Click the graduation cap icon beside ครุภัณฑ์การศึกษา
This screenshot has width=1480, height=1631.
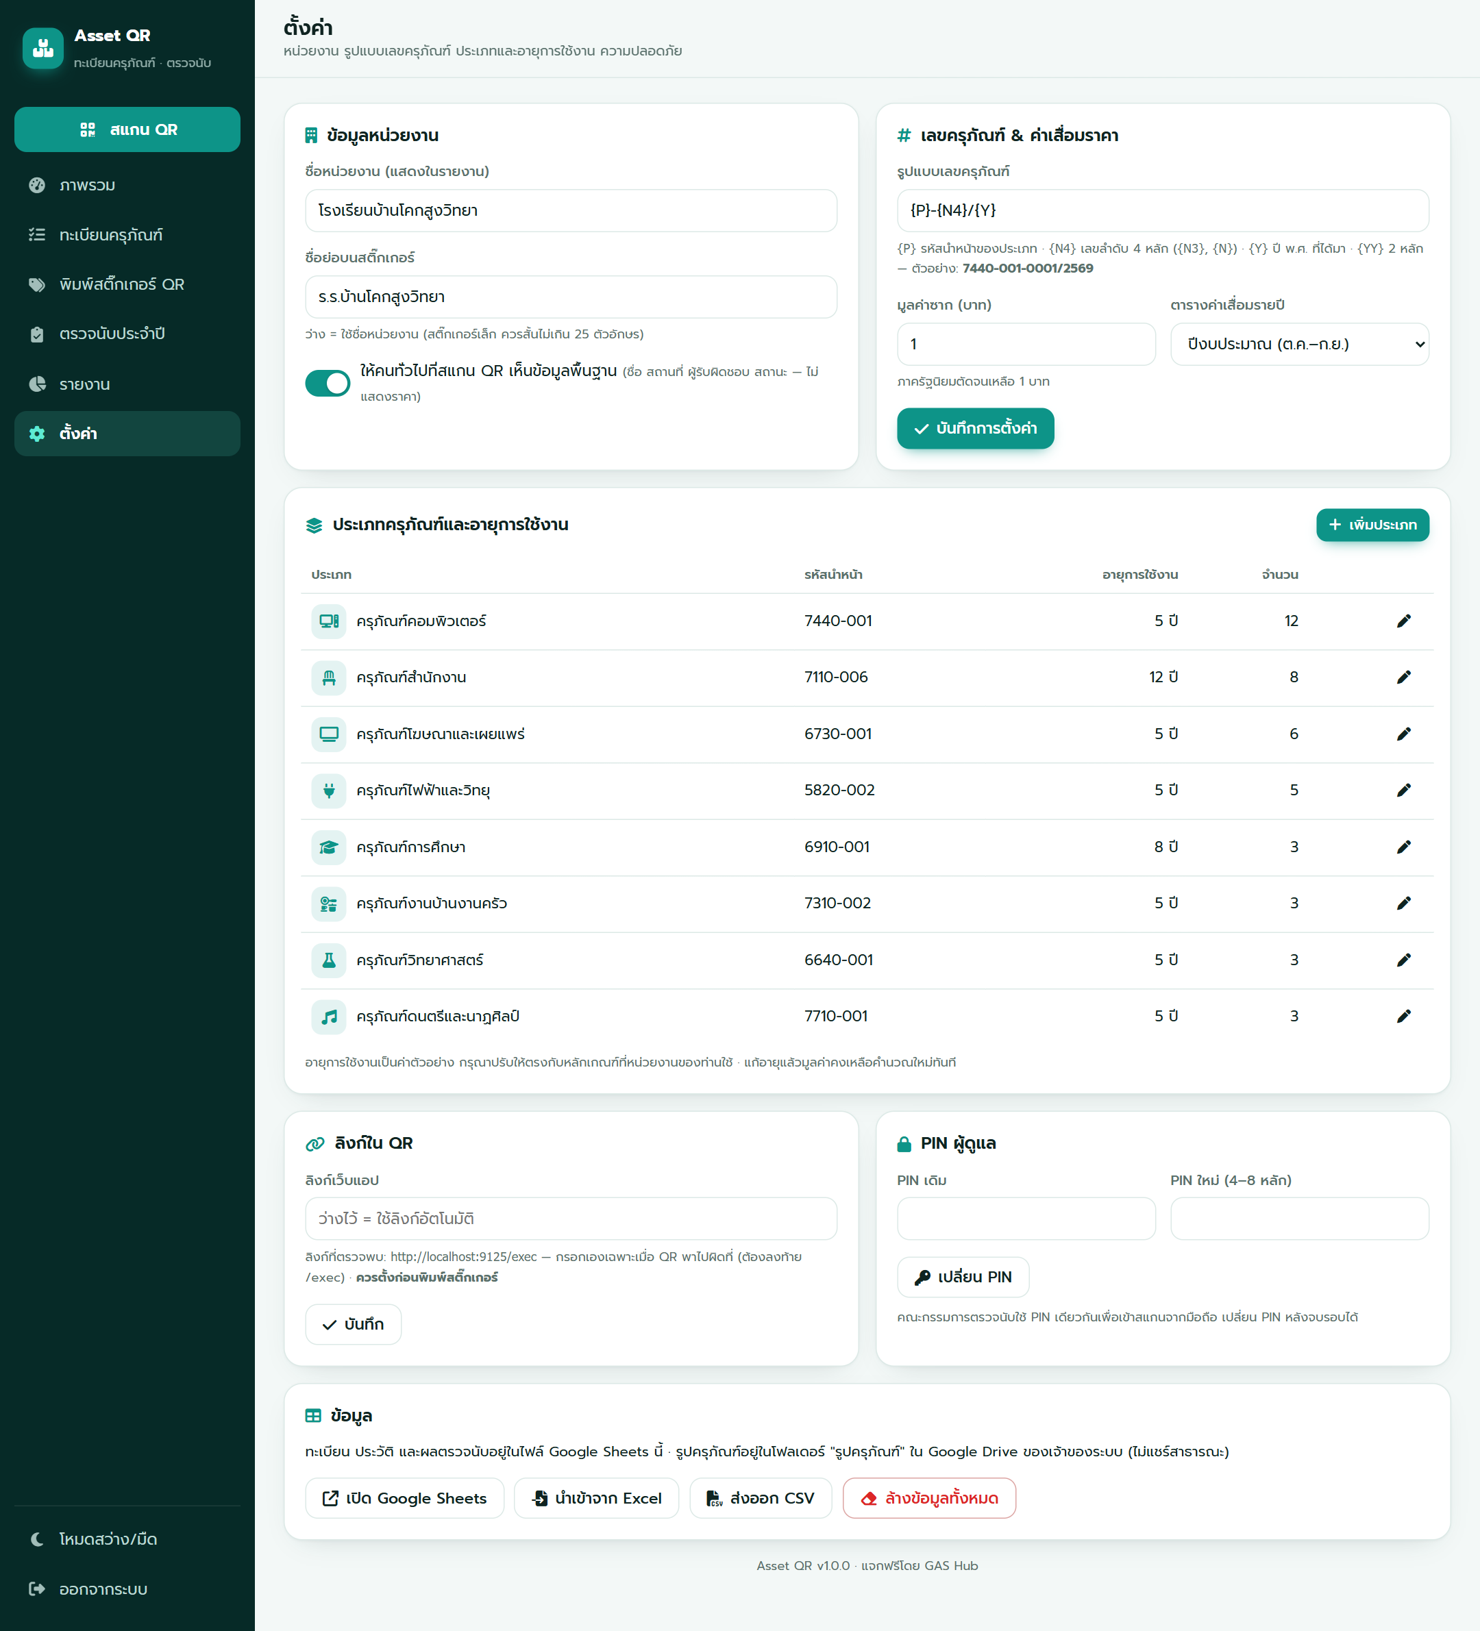click(x=328, y=847)
